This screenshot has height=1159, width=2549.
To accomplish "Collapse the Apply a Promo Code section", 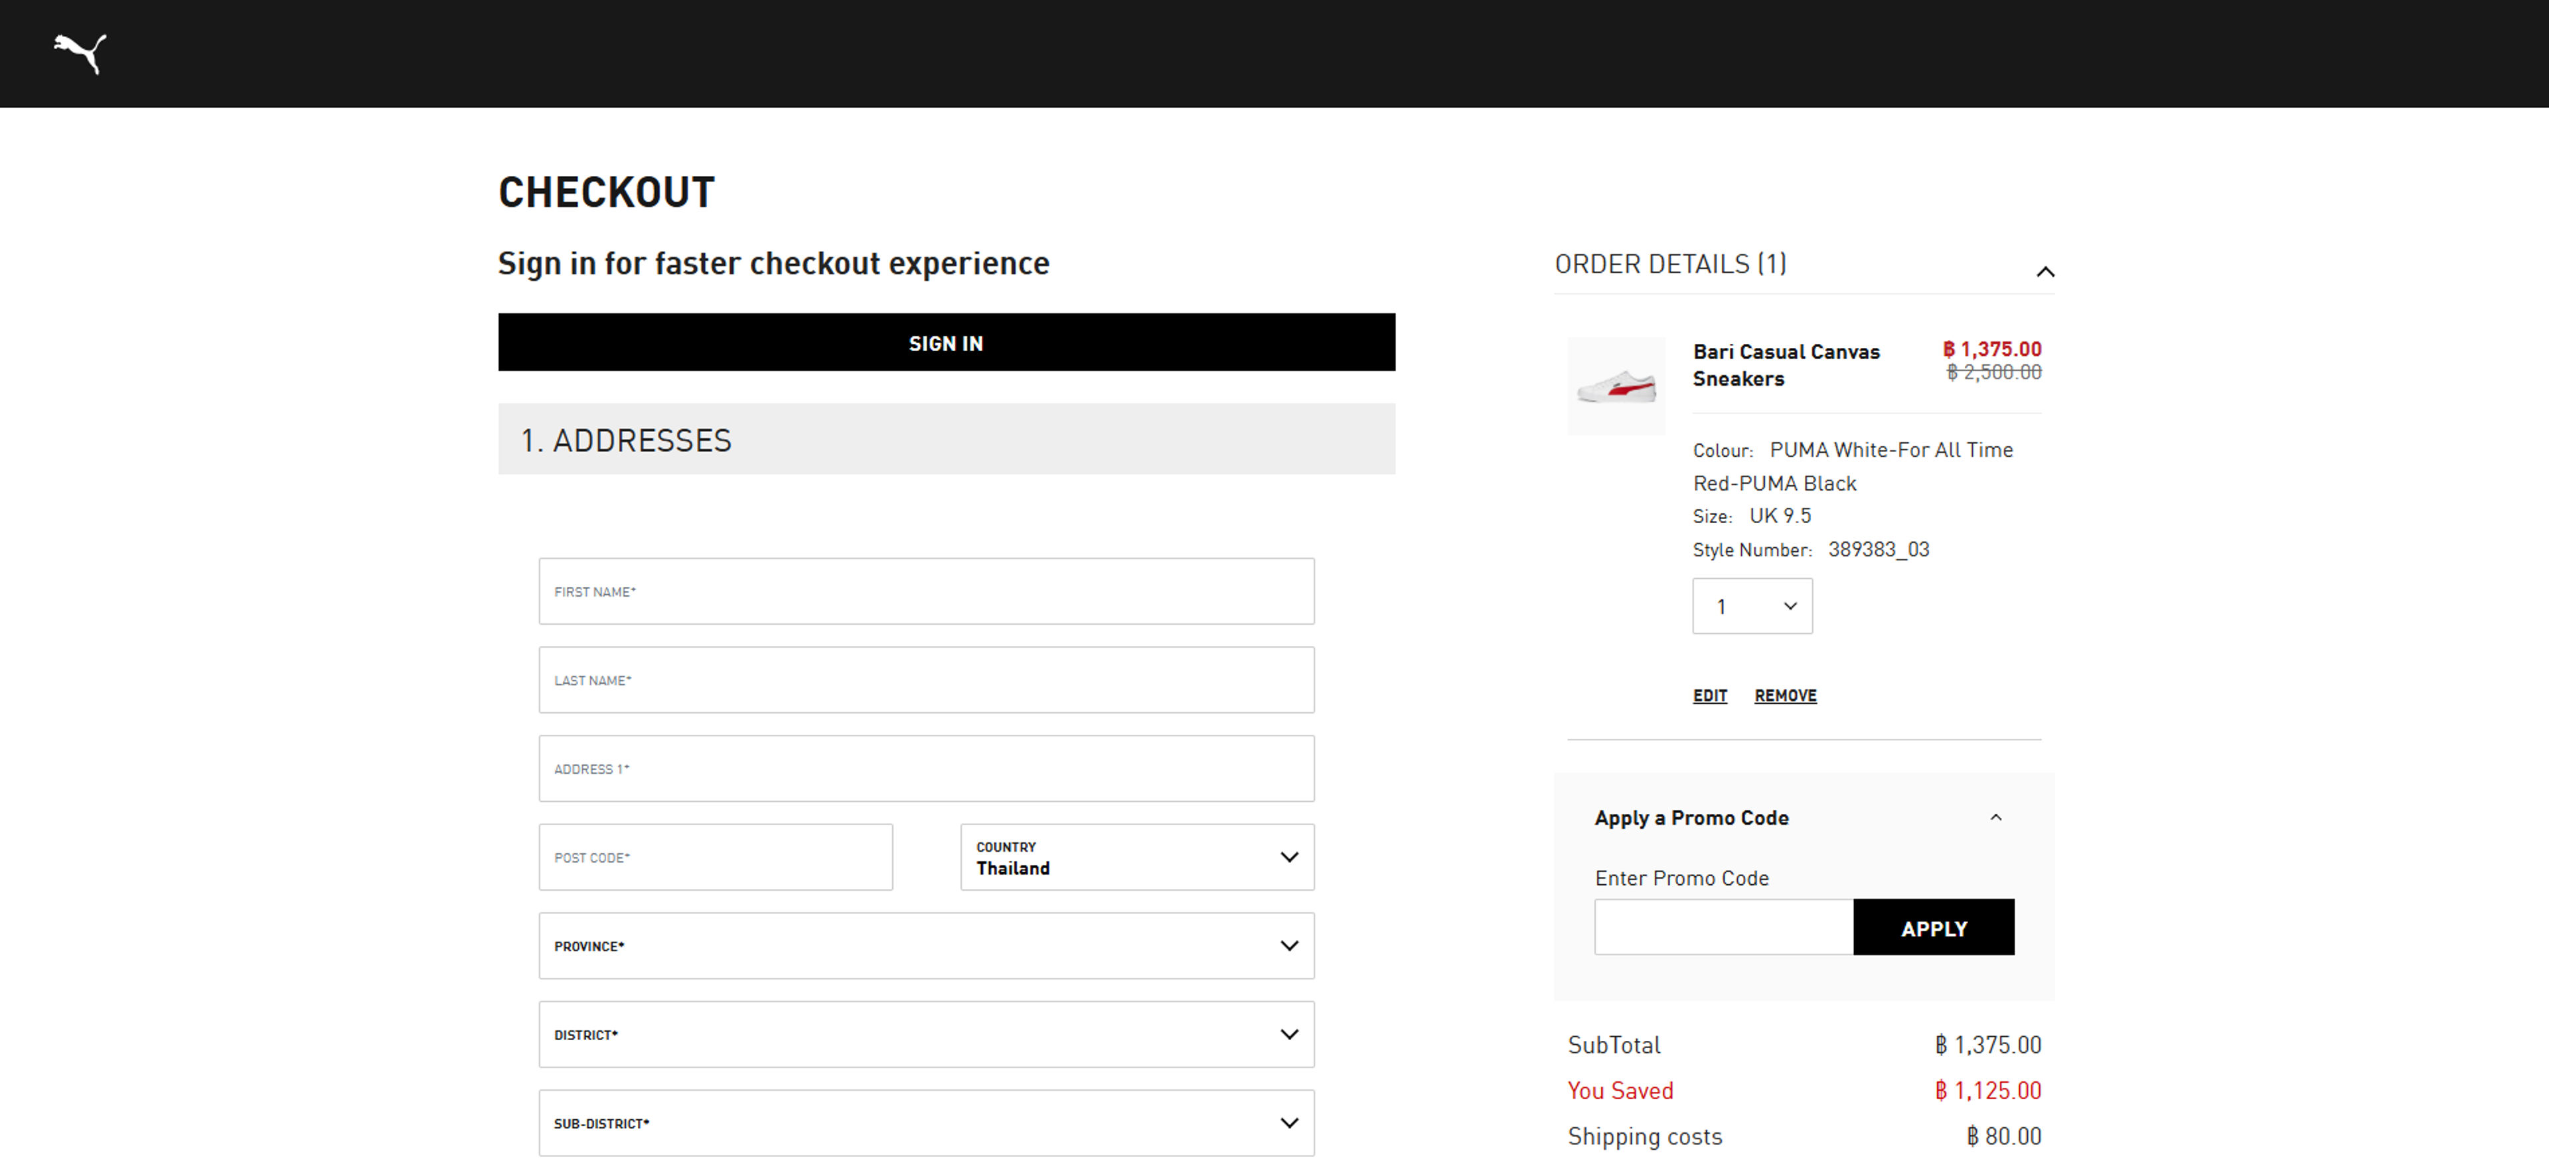I will pos(1995,818).
